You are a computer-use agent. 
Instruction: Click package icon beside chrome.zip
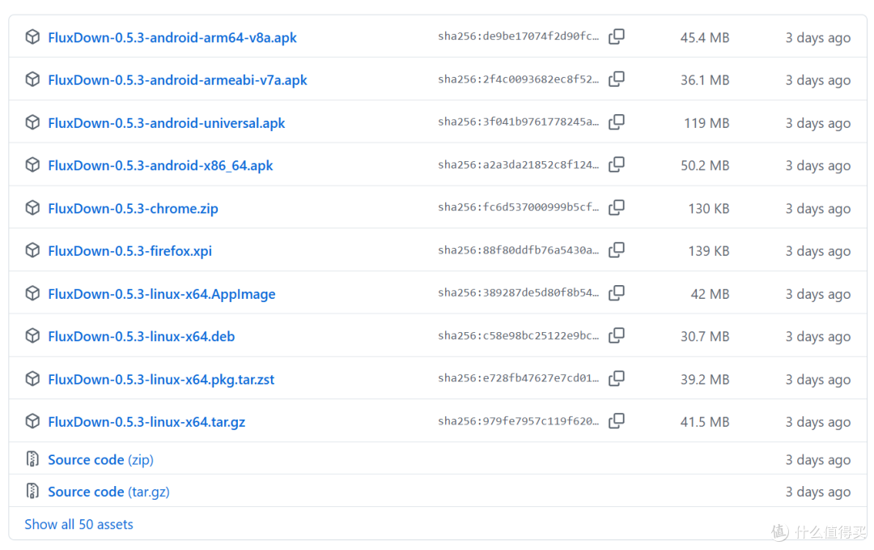(x=32, y=207)
